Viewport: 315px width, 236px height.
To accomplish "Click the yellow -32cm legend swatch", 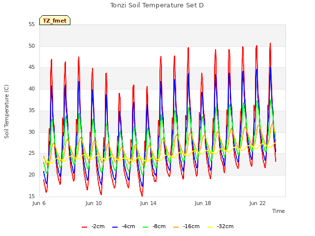I will 210,227.
